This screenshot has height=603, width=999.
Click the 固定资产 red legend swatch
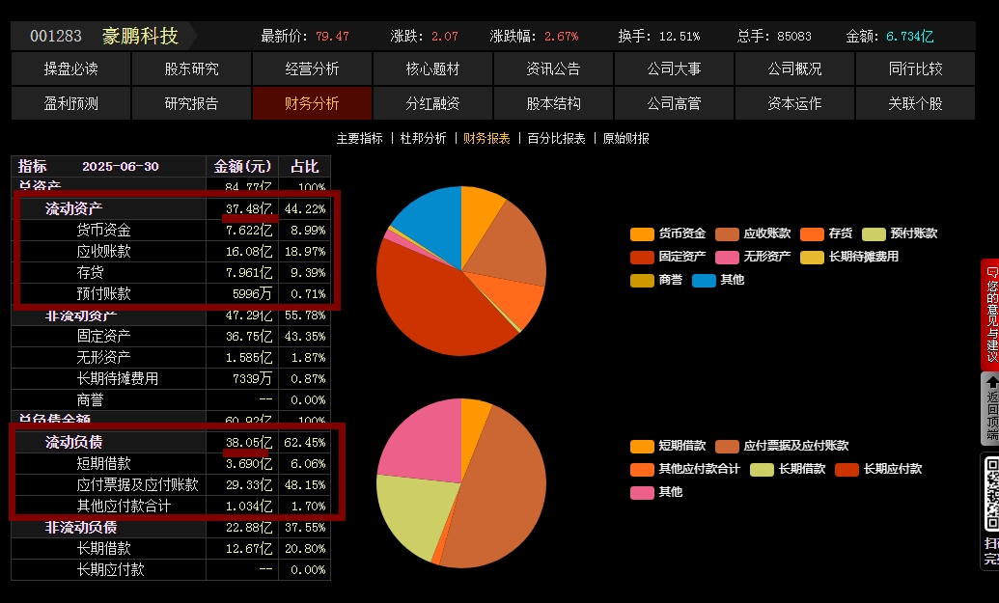pos(642,258)
